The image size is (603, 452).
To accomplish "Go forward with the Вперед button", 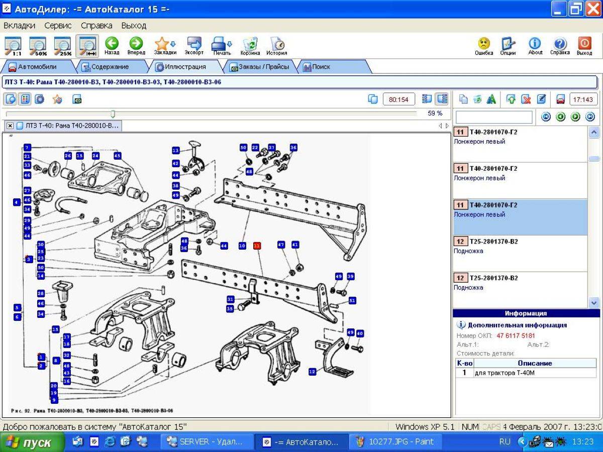I will (x=136, y=46).
